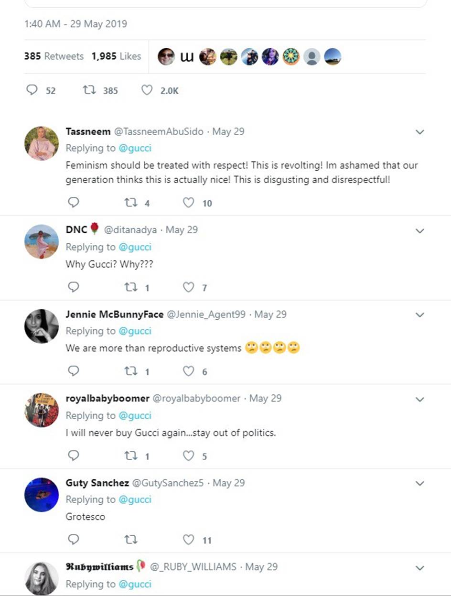The height and width of the screenshot is (596, 451).
Task: Click reply icon on Guty Sanchez's tweet
Action: point(73,540)
